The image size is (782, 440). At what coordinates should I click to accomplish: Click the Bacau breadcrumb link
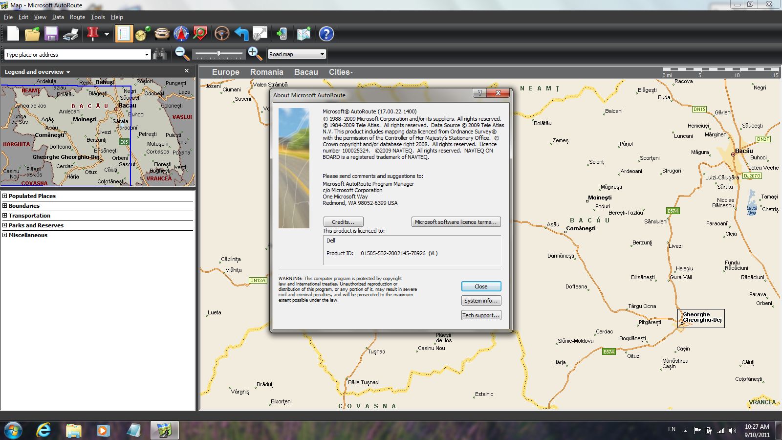pyautogui.click(x=306, y=72)
